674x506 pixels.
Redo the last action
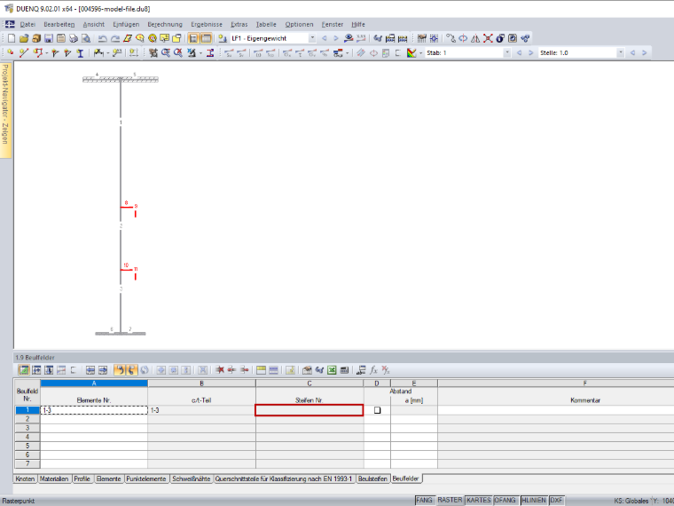pos(114,38)
